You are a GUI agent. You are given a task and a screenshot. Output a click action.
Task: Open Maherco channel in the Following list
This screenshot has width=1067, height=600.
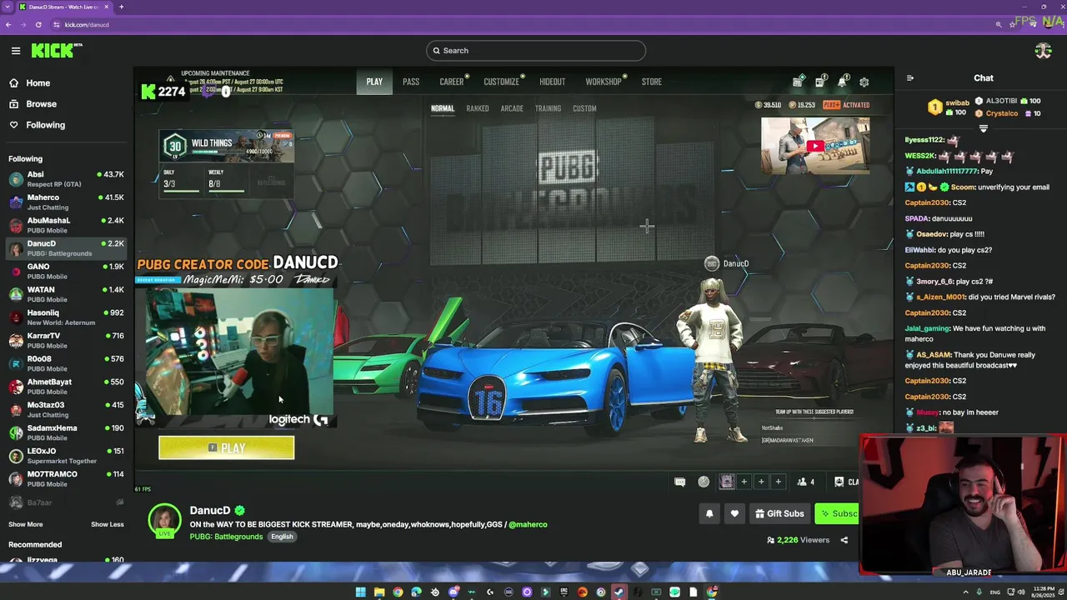67,202
